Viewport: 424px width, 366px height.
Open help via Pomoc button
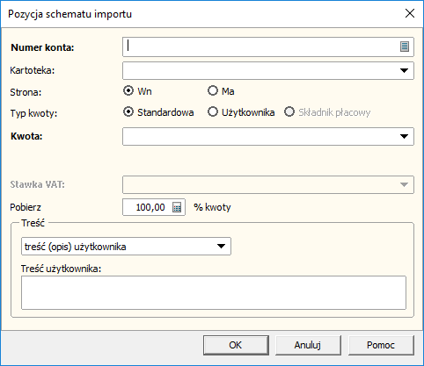click(381, 345)
